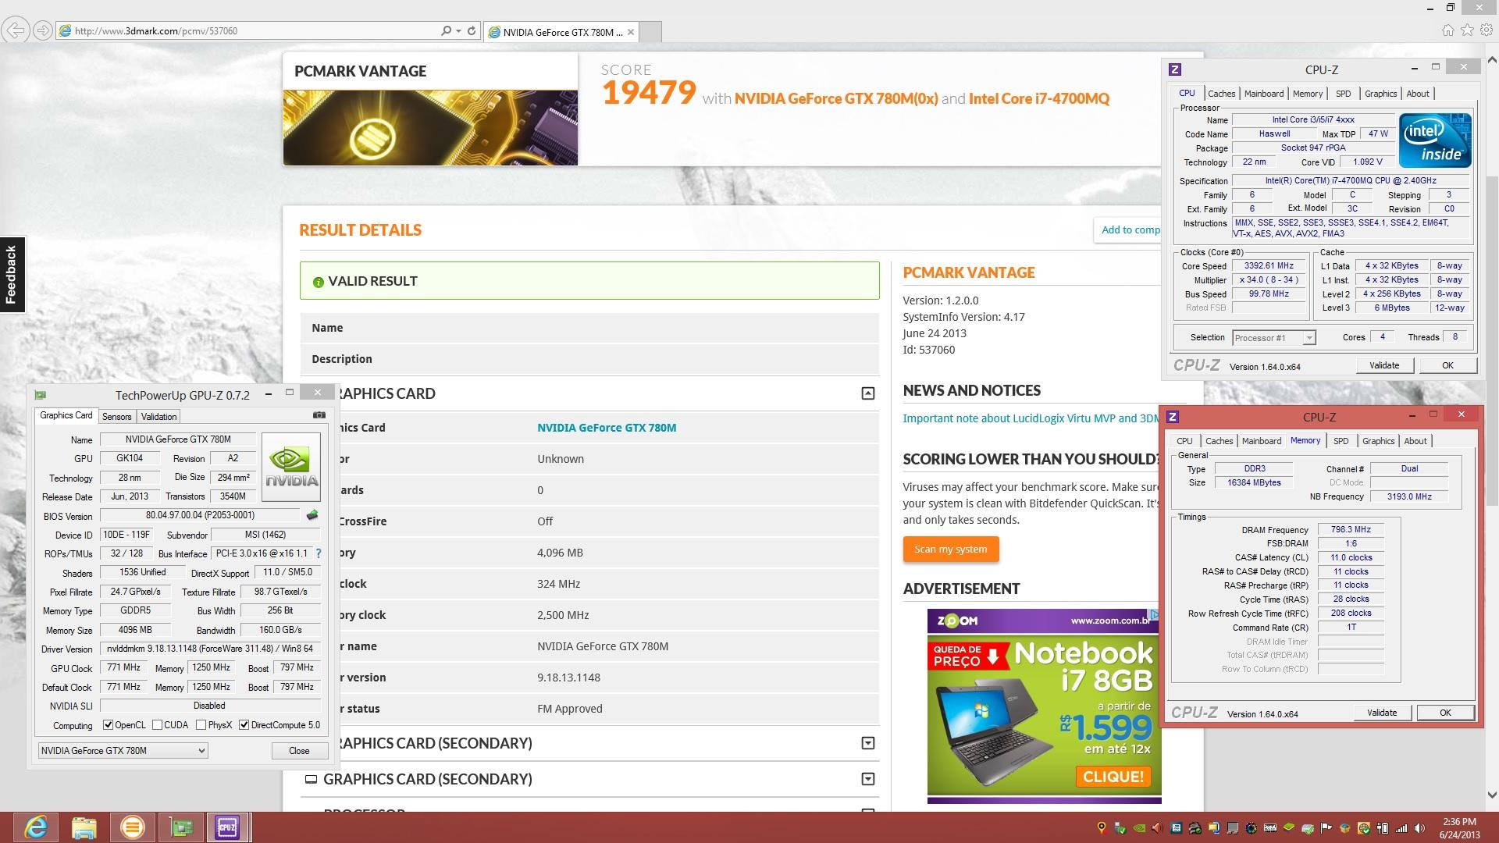Open File Explorer from taskbar
Screen dimensions: 1499x843
84,827
